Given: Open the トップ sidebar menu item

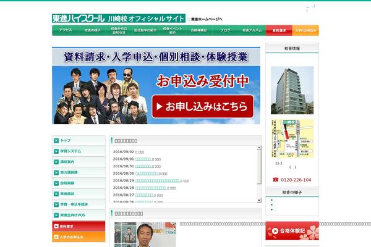Looking at the screenshot, I should 79,140.
